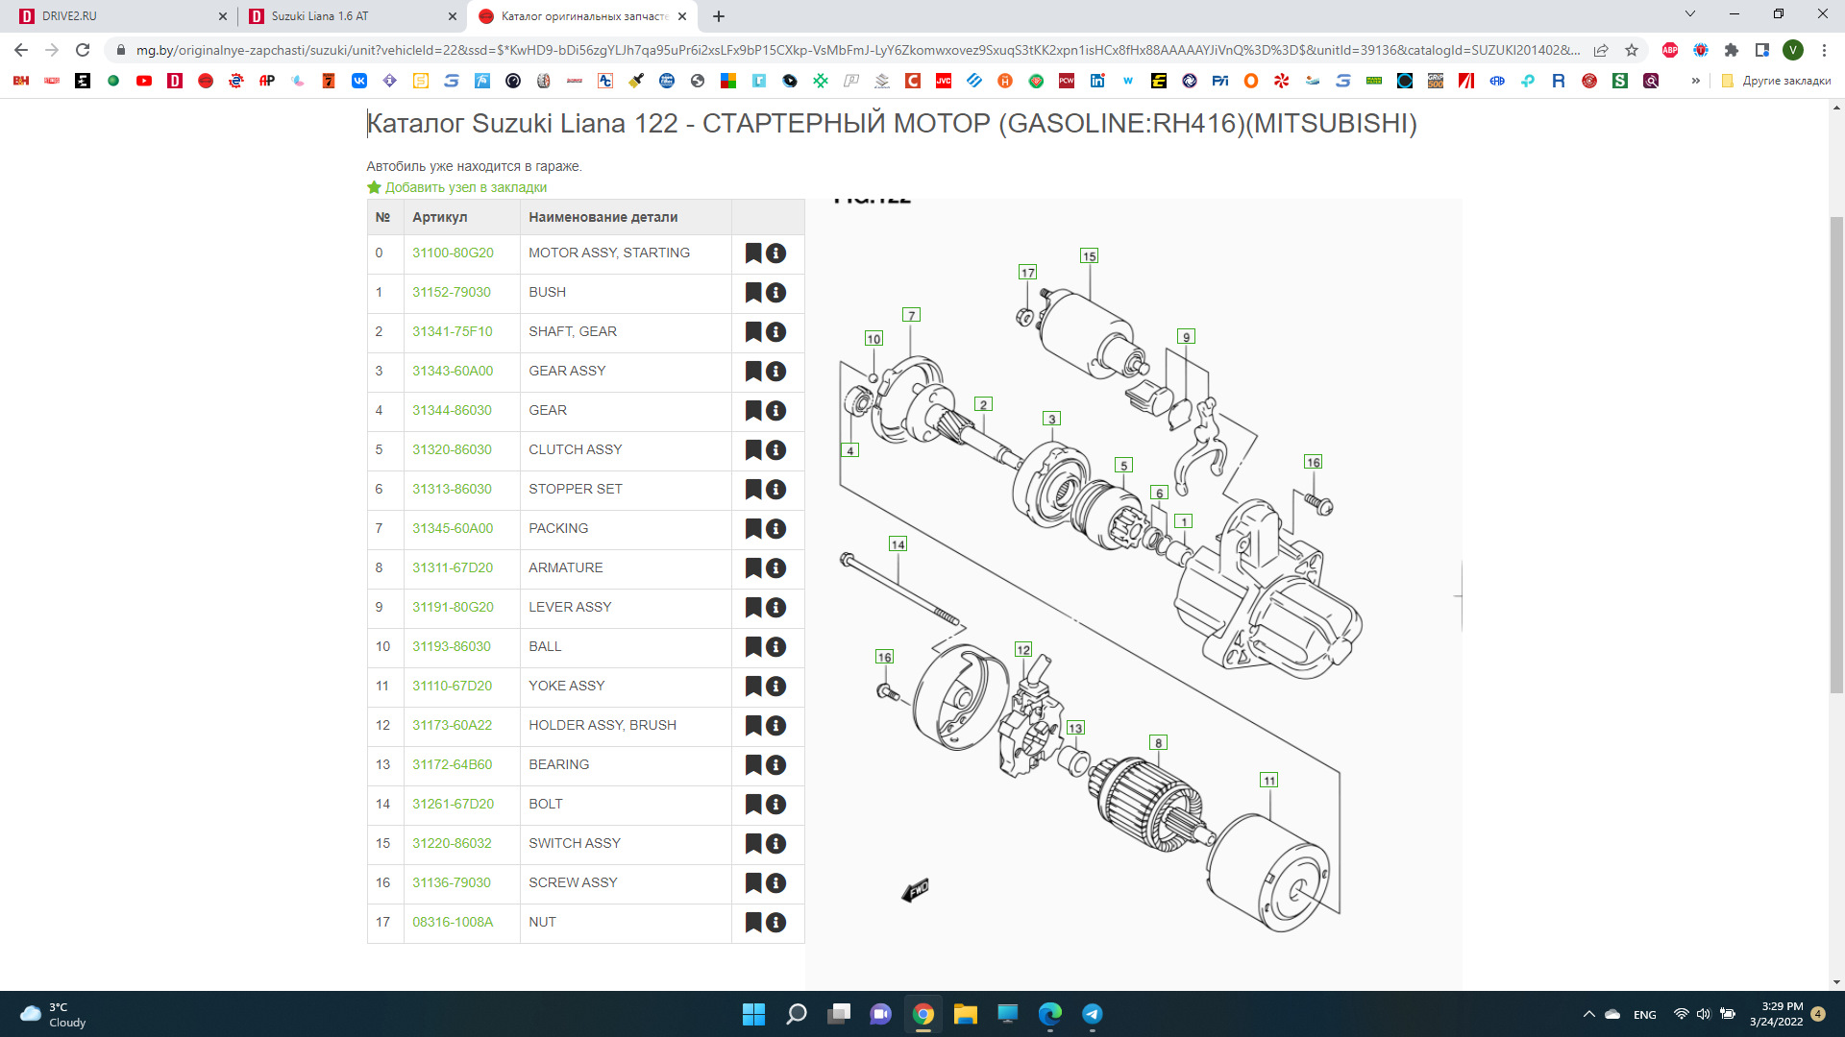Screen dimensions: 1845x1037
Task: Click info icon for ARMATURE row
Action: click(x=776, y=568)
